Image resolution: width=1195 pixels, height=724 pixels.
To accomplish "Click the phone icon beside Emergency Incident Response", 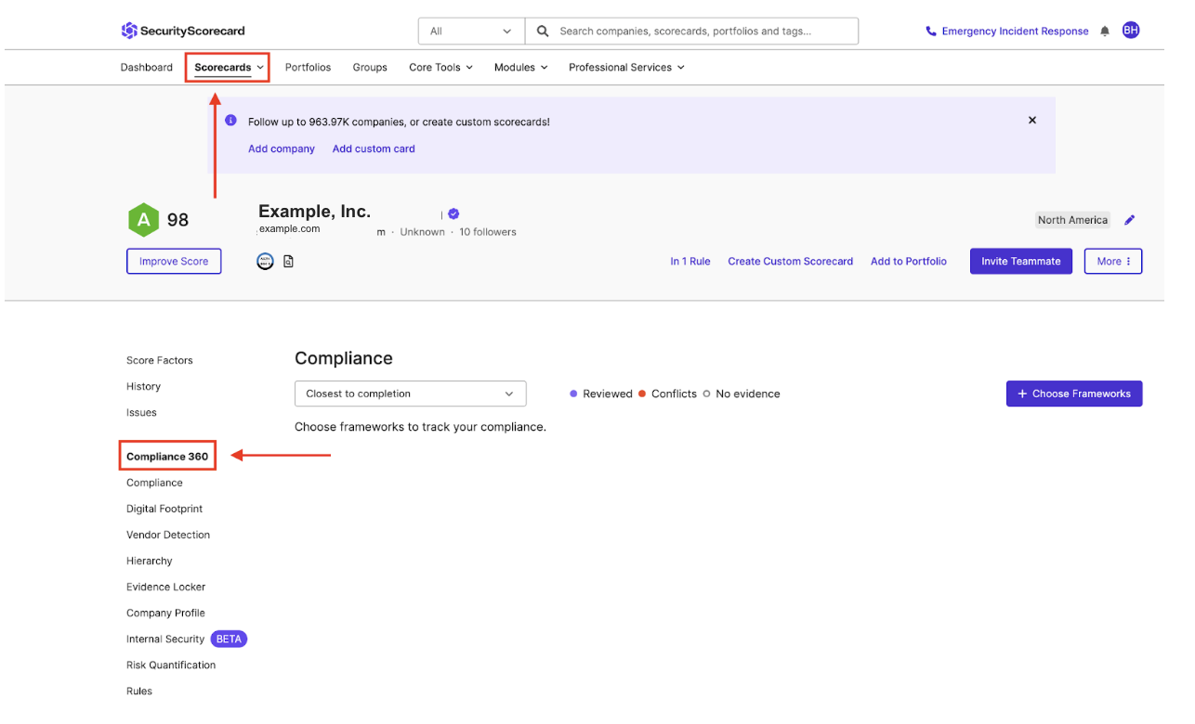I will pyautogui.click(x=931, y=31).
